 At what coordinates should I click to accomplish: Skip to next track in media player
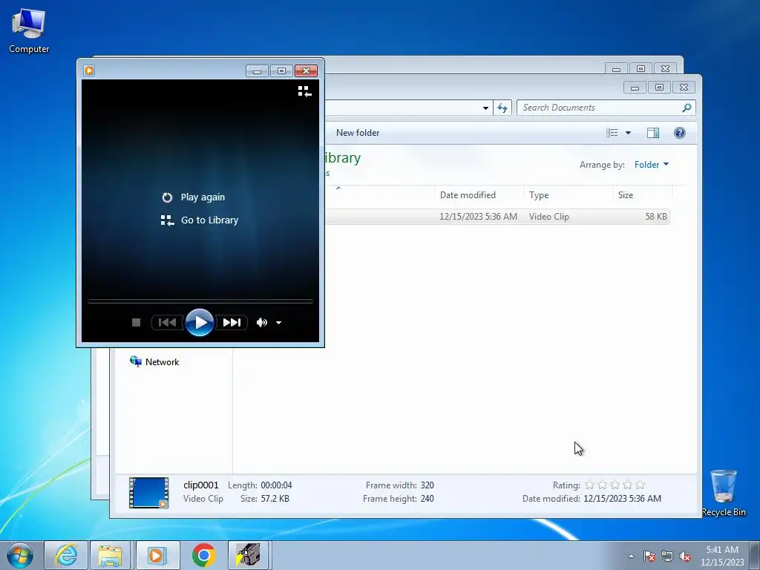[x=232, y=322]
